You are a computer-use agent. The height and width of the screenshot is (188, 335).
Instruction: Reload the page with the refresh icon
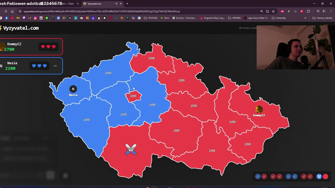6,11
